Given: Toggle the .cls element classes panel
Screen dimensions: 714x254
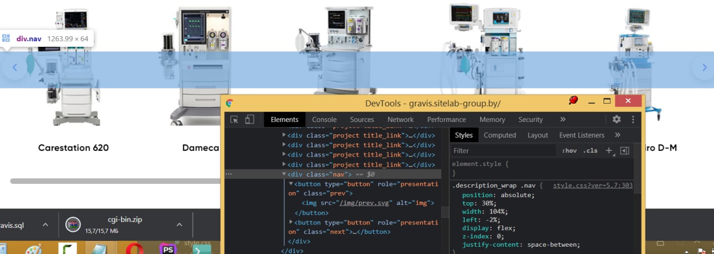Looking at the screenshot, I should coord(590,150).
